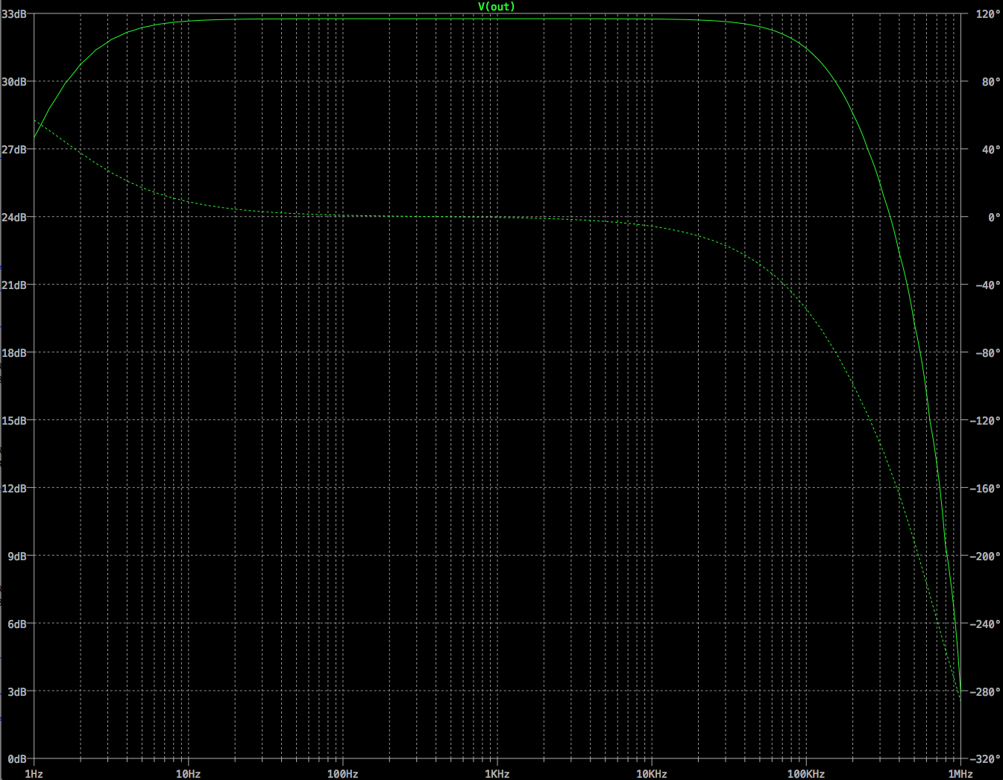Click the 120° phase axis label
1003x780 pixels.
click(x=988, y=13)
